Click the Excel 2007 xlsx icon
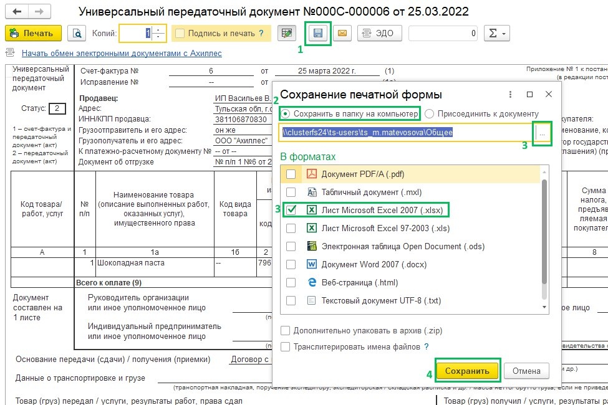Screen dimensions: 608x405 312,210
